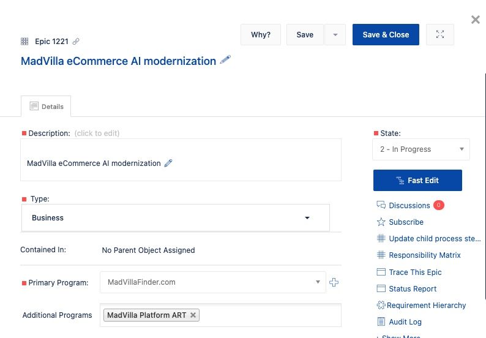Open the Primary Program dropdown

tap(213, 282)
